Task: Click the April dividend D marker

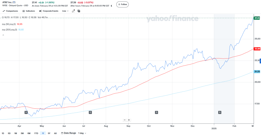Action: [x=26, y=113]
